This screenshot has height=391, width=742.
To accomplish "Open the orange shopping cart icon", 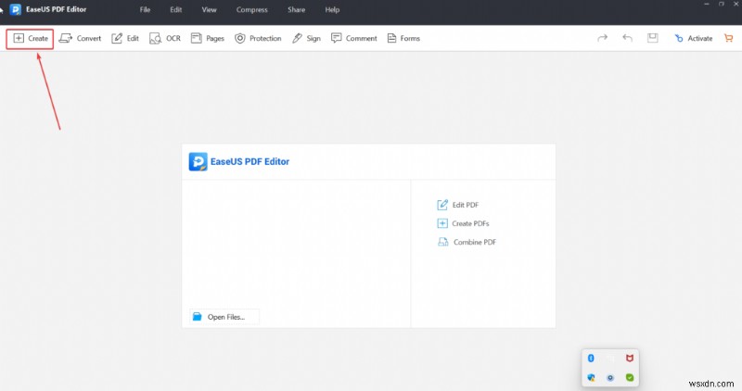I will 727,38.
